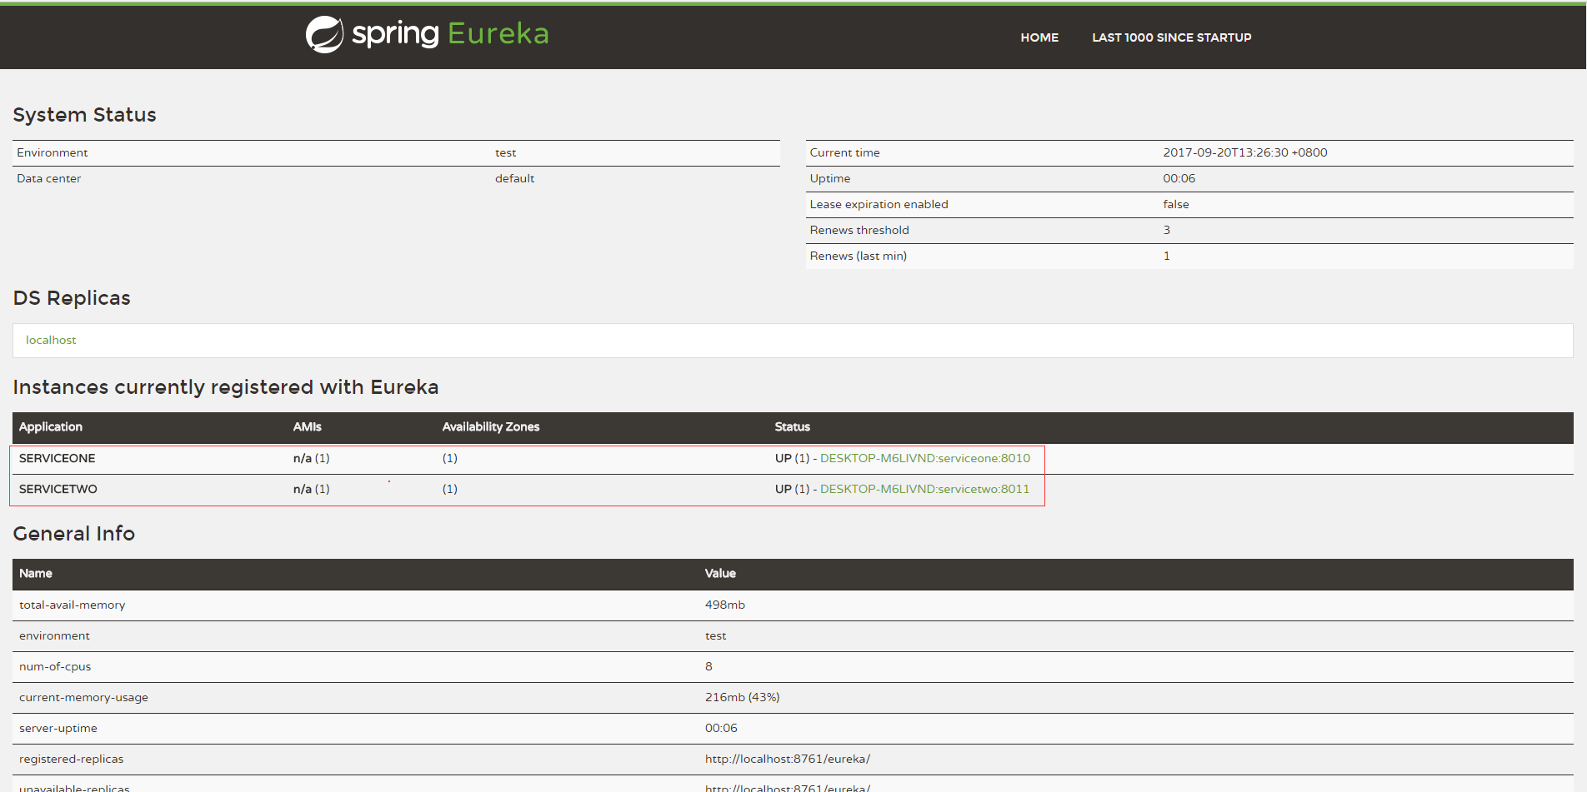Click the Lease expiration enabled false value
1587x792 pixels.
click(x=1176, y=204)
